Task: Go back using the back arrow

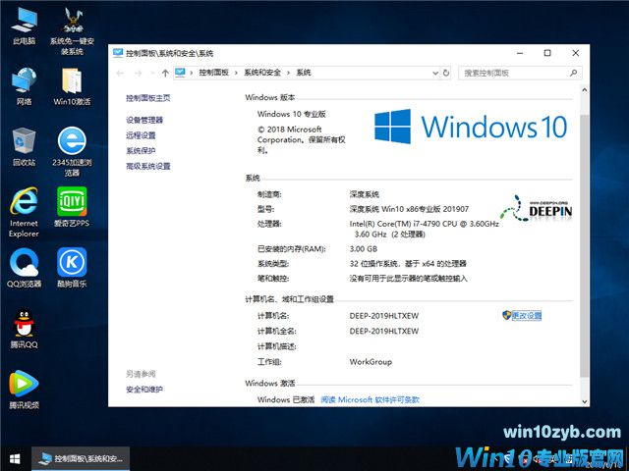Action: click(120, 73)
